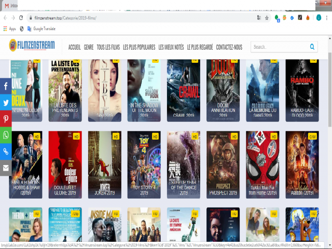332x249 pixels.
Task: Open In The Shadow Of The Moon poster
Action: point(144,90)
